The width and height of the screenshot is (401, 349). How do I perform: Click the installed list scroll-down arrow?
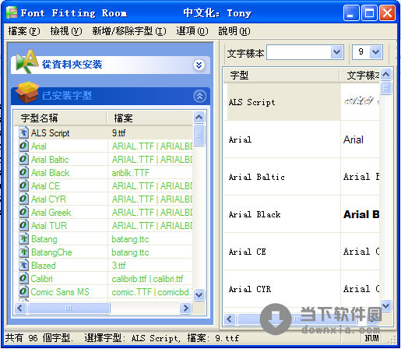199,295
